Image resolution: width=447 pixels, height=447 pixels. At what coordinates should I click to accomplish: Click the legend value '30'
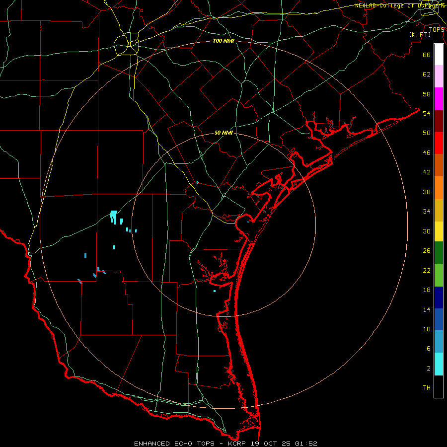click(x=427, y=231)
